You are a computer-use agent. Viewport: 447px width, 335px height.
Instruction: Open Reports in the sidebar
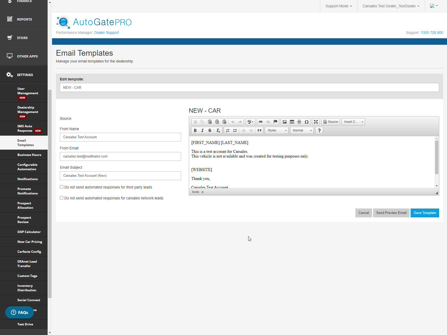click(24, 19)
